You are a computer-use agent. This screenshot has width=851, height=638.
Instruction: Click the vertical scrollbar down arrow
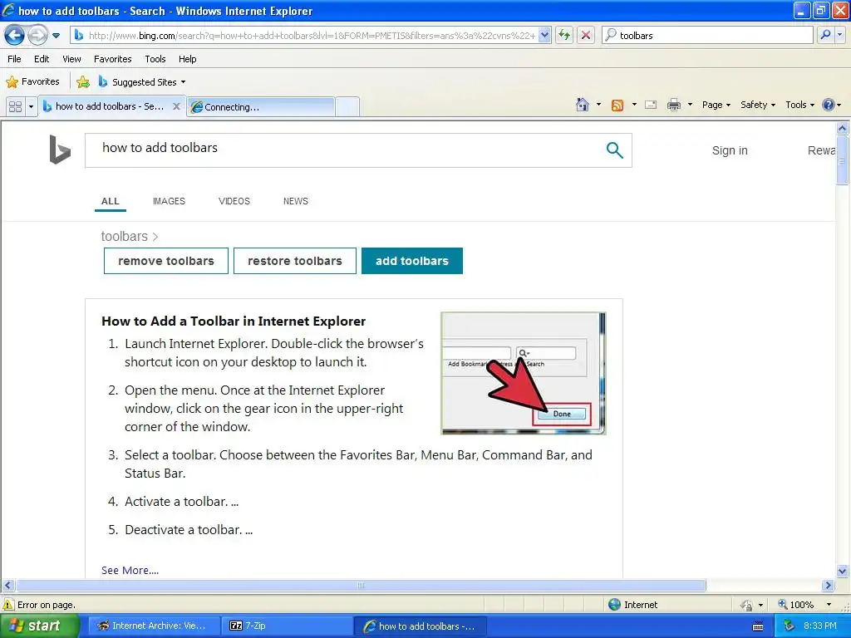tap(843, 570)
